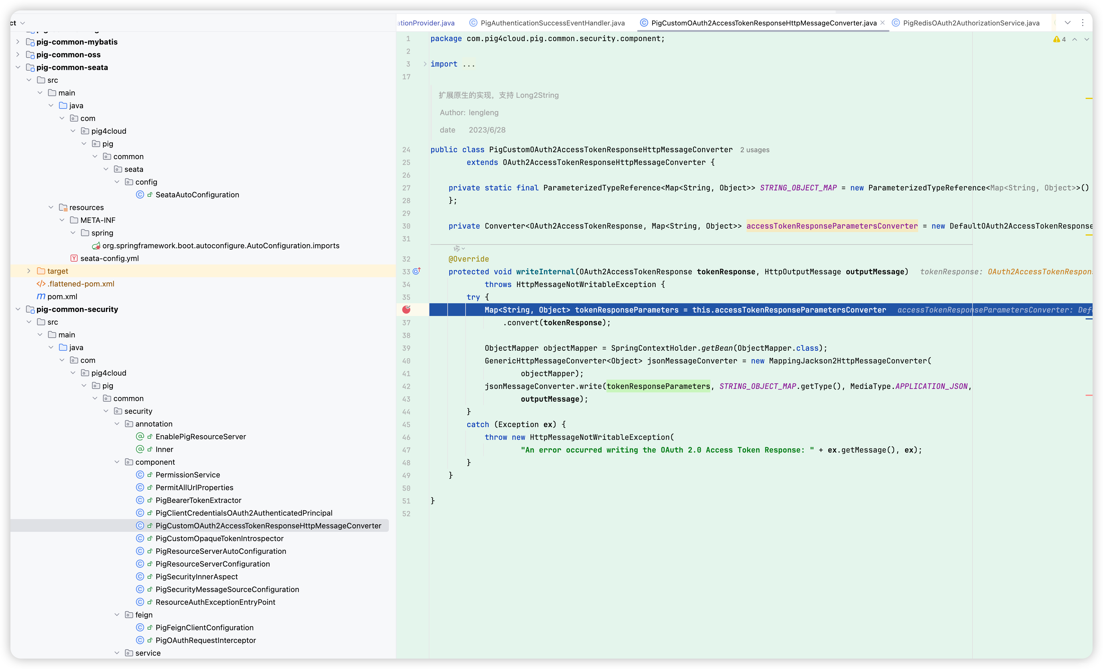The height and width of the screenshot is (669, 1103).
Task: Open ResourceAuthExceptionEntryPoint class
Action: point(215,602)
